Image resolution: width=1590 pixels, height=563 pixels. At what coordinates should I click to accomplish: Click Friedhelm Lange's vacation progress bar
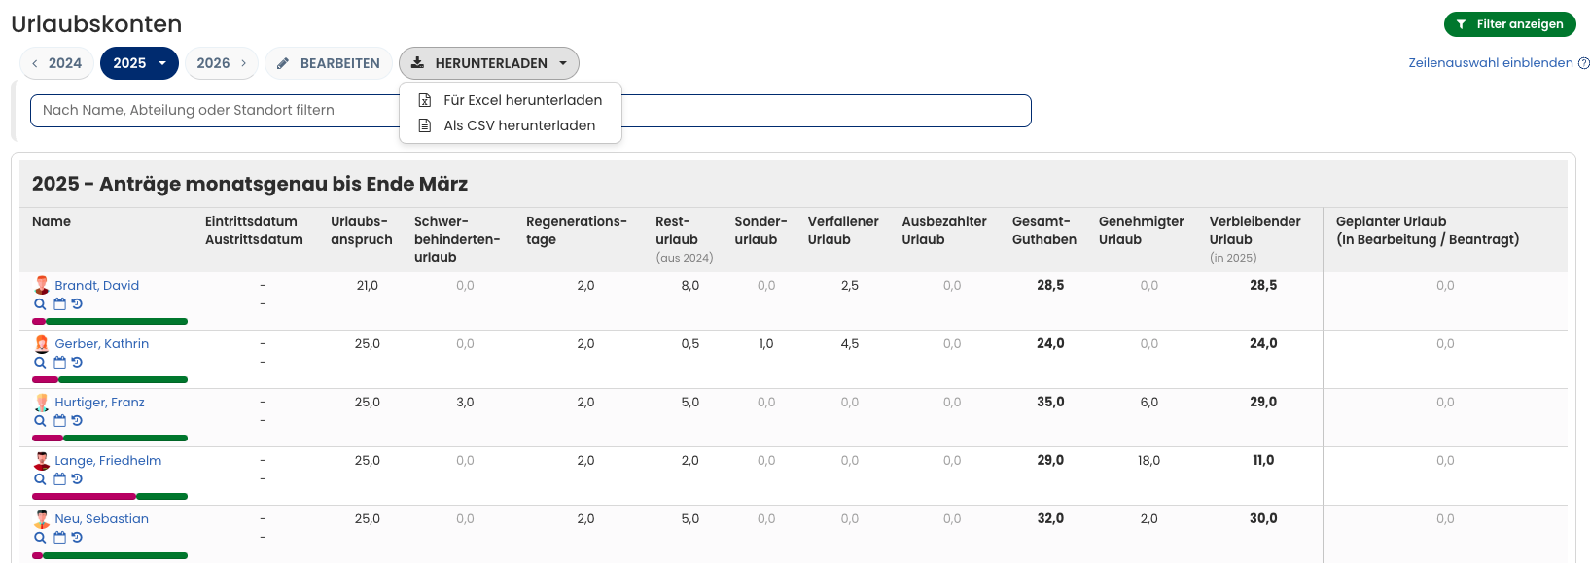[x=110, y=496]
